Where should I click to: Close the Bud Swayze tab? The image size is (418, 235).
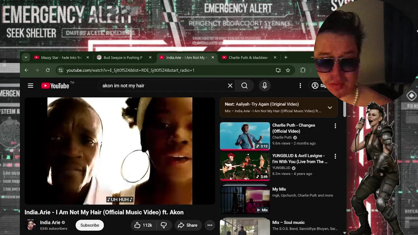point(150,57)
